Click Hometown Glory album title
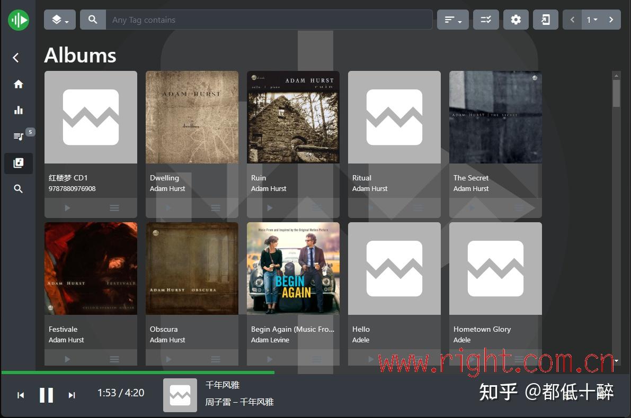The height and width of the screenshot is (418, 631). click(x=482, y=329)
